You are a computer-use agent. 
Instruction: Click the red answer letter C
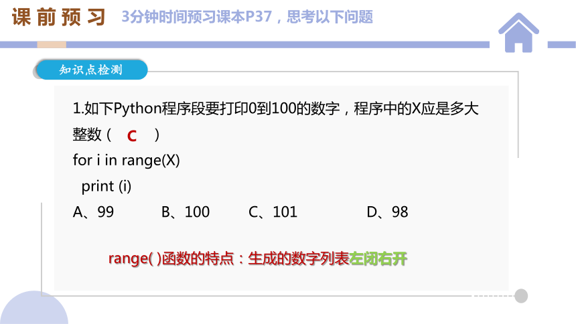tap(132, 137)
